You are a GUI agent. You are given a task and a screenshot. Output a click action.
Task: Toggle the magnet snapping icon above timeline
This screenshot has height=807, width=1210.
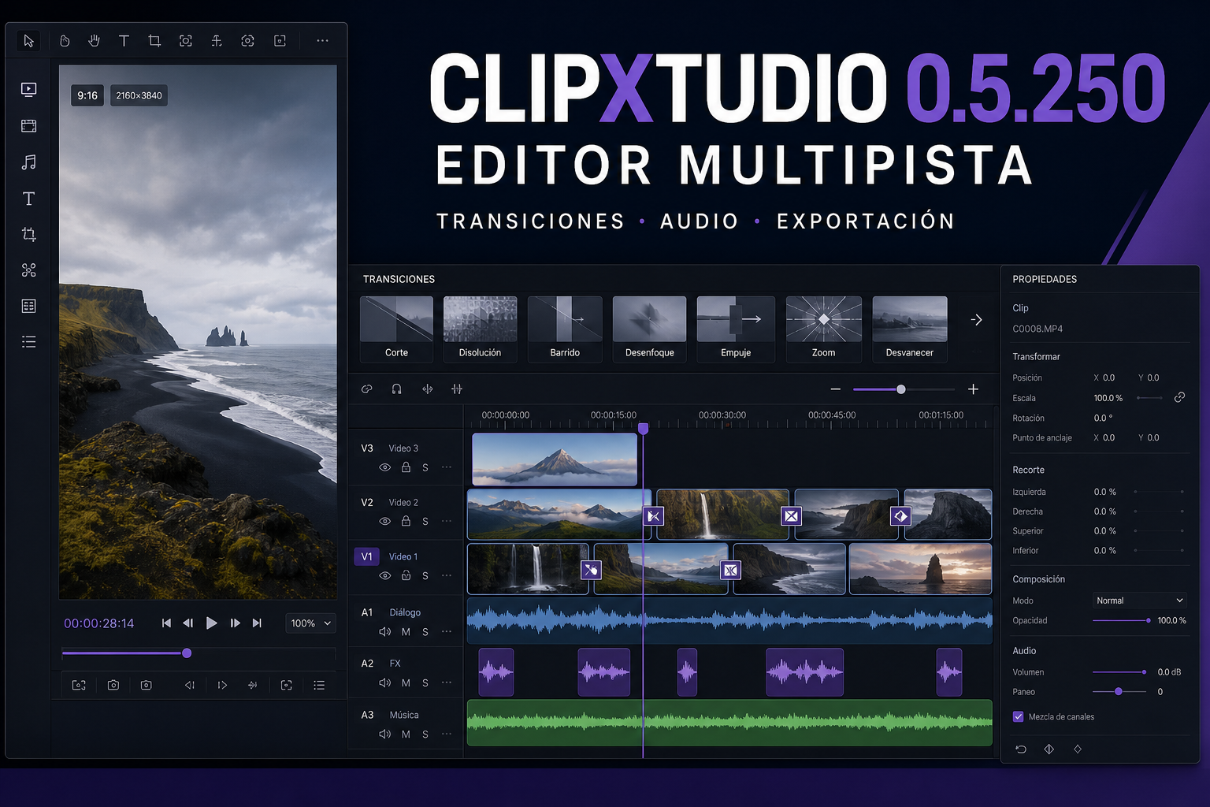tap(397, 389)
